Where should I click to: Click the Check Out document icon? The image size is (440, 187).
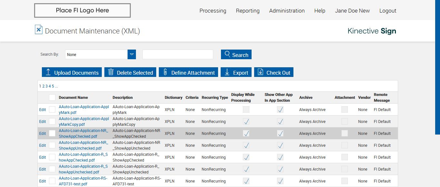[x=261, y=72]
